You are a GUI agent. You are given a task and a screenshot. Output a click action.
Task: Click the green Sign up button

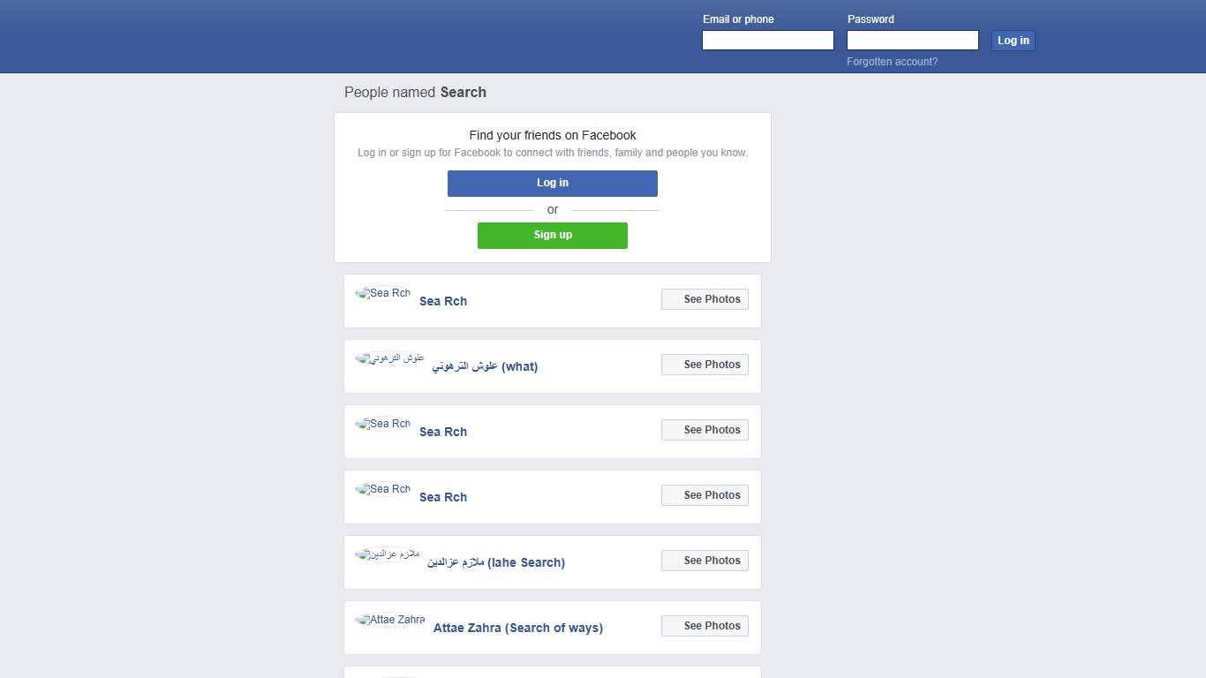click(552, 235)
